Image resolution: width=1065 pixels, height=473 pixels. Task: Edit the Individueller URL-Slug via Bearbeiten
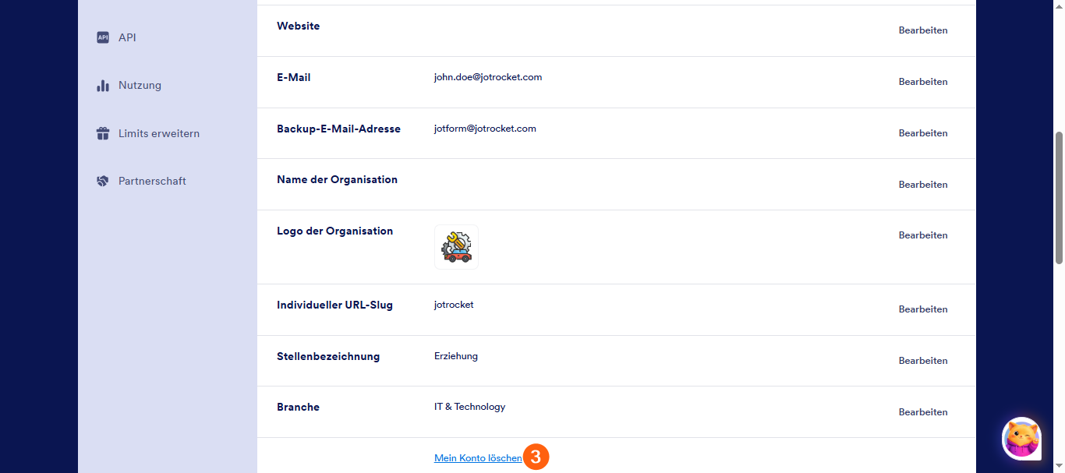(x=923, y=309)
